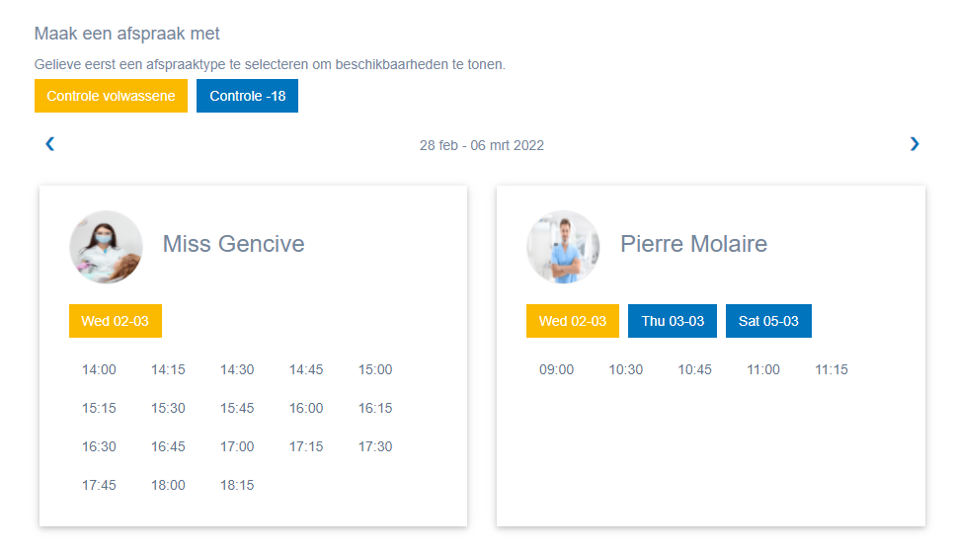The width and height of the screenshot is (955, 554).
Task: Click the Pierre Molaire name heading
Action: [693, 244]
